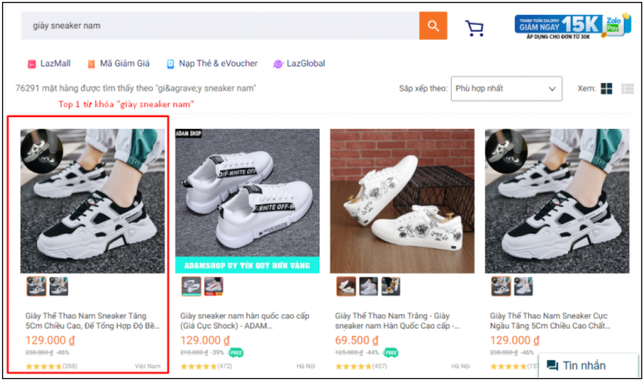
Task: Open the Tin nhắn chat icon
Action: (x=552, y=366)
